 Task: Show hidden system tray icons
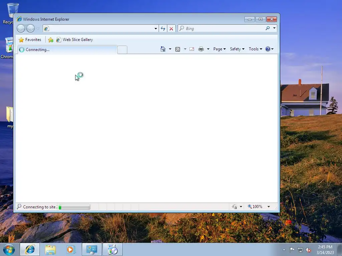284,250
